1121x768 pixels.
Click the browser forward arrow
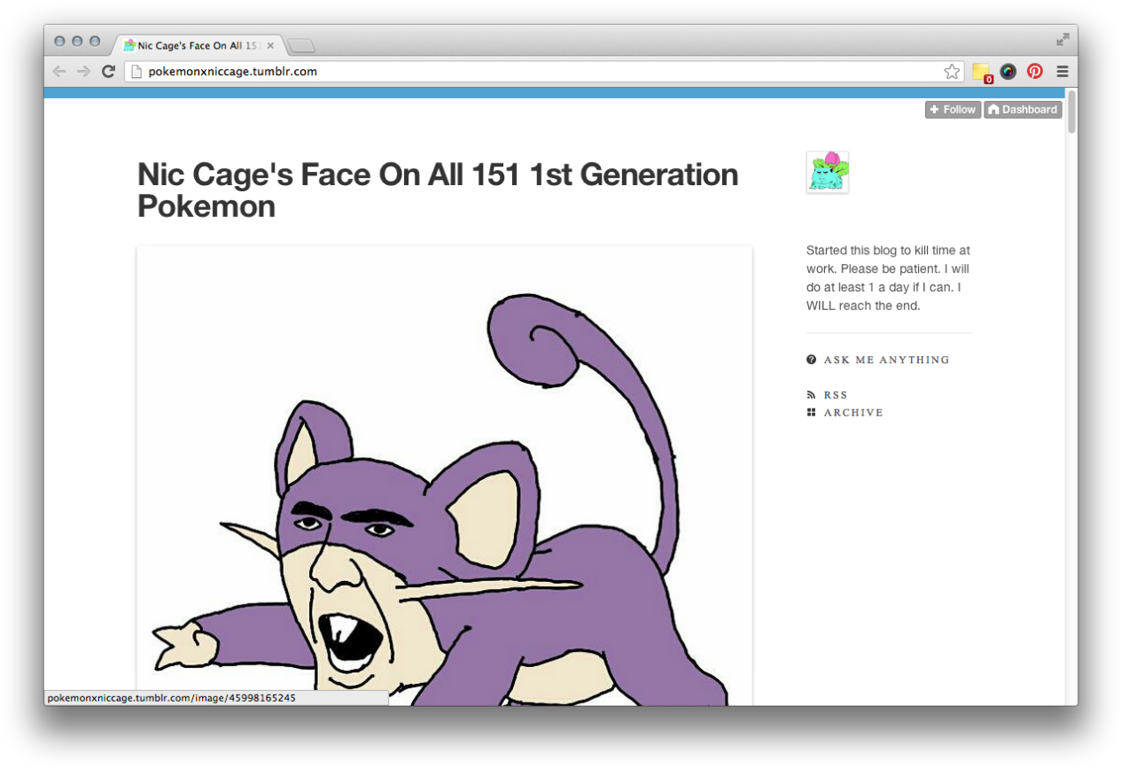point(83,72)
